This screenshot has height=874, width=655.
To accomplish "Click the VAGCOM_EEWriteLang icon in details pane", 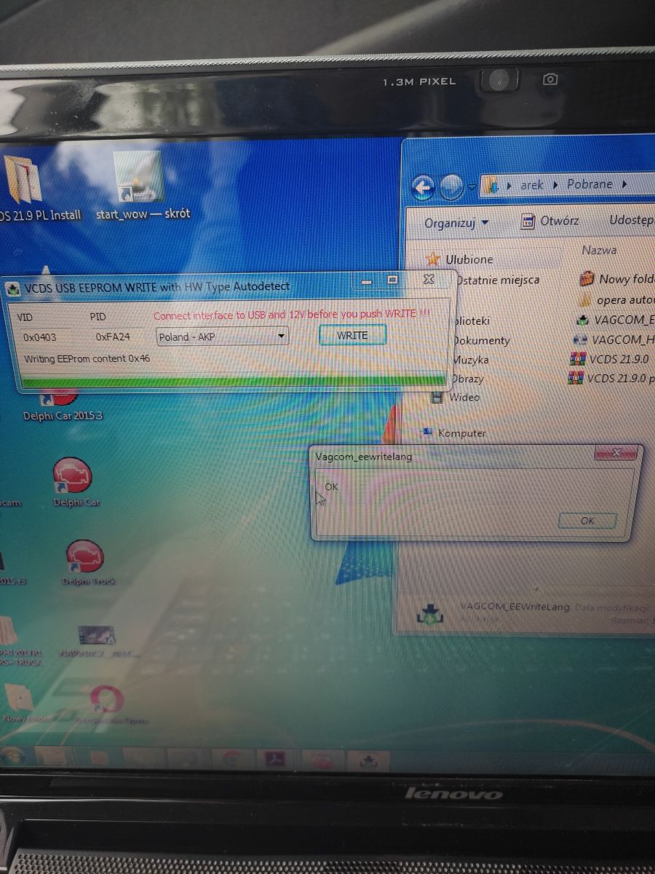I will 429,613.
